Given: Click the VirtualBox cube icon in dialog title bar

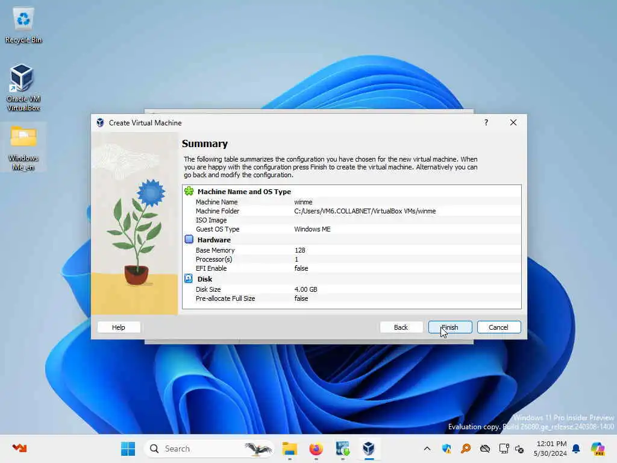Looking at the screenshot, I should [101, 123].
